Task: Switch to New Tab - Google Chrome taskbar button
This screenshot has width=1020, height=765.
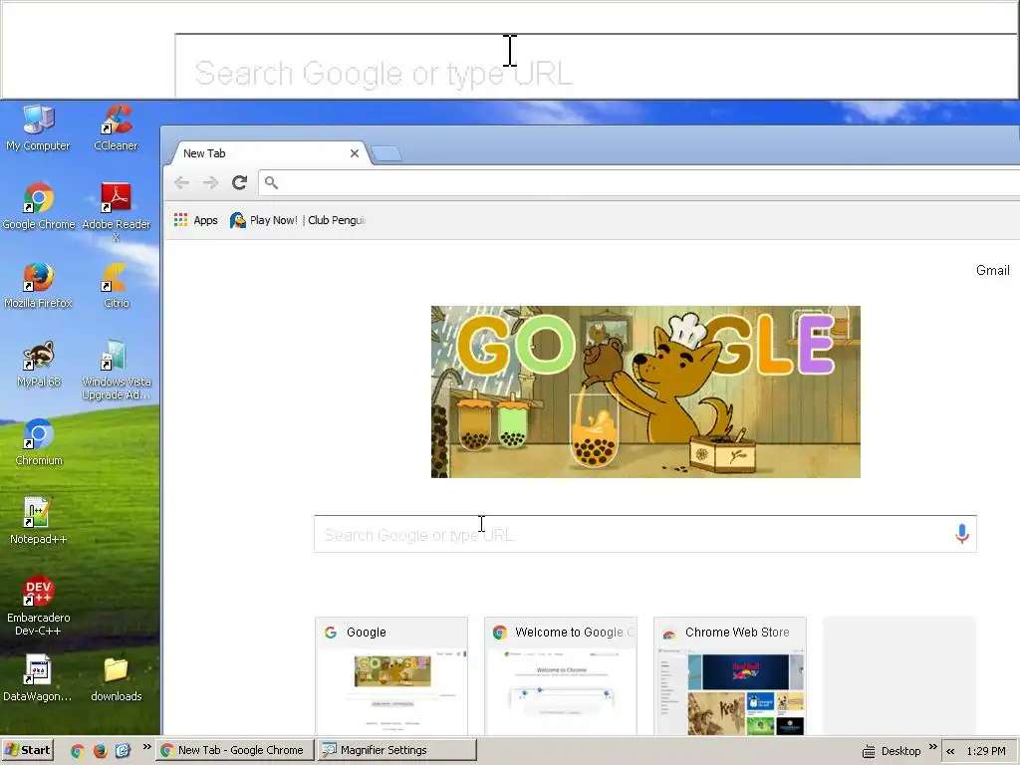Action: (x=235, y=750)
